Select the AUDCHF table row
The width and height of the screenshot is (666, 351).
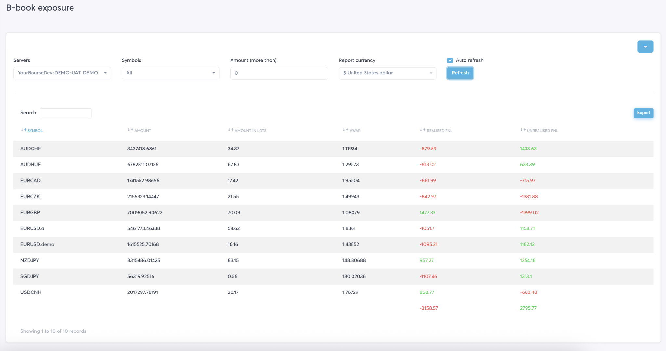pos(31,149)
